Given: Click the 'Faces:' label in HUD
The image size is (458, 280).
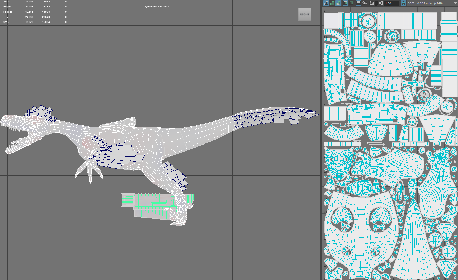Looking at the screenshot, I should 7,12.
